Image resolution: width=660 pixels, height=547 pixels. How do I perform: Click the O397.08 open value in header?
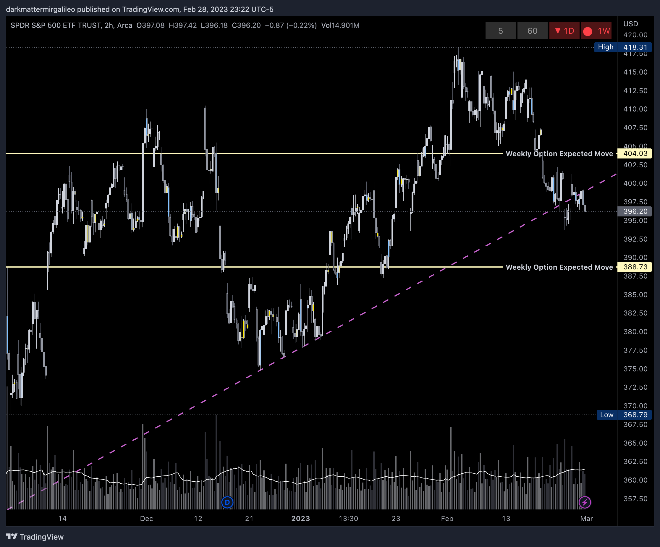150,25
